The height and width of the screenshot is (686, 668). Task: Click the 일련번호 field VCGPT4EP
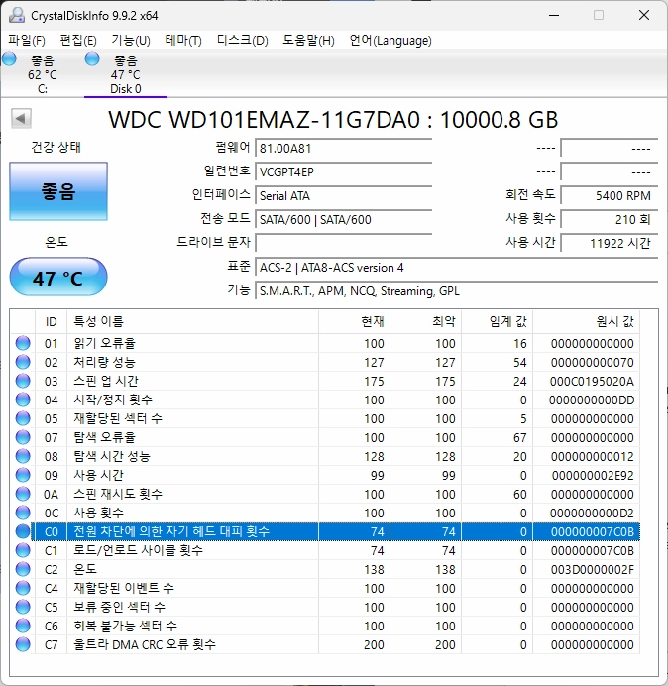[343, 171]
